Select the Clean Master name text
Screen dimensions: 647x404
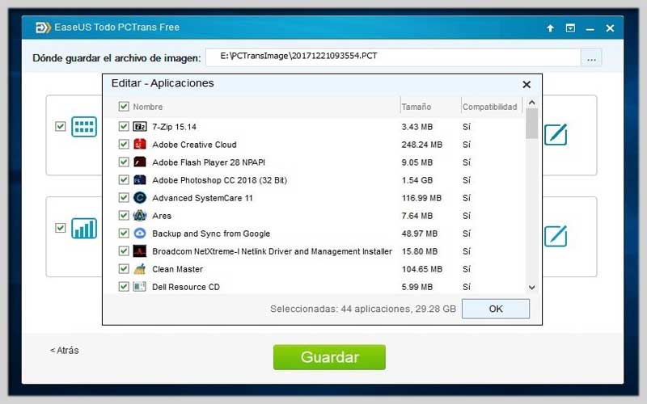point(177,269)
